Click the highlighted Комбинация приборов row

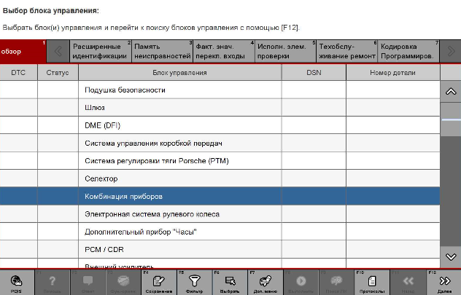179,197
